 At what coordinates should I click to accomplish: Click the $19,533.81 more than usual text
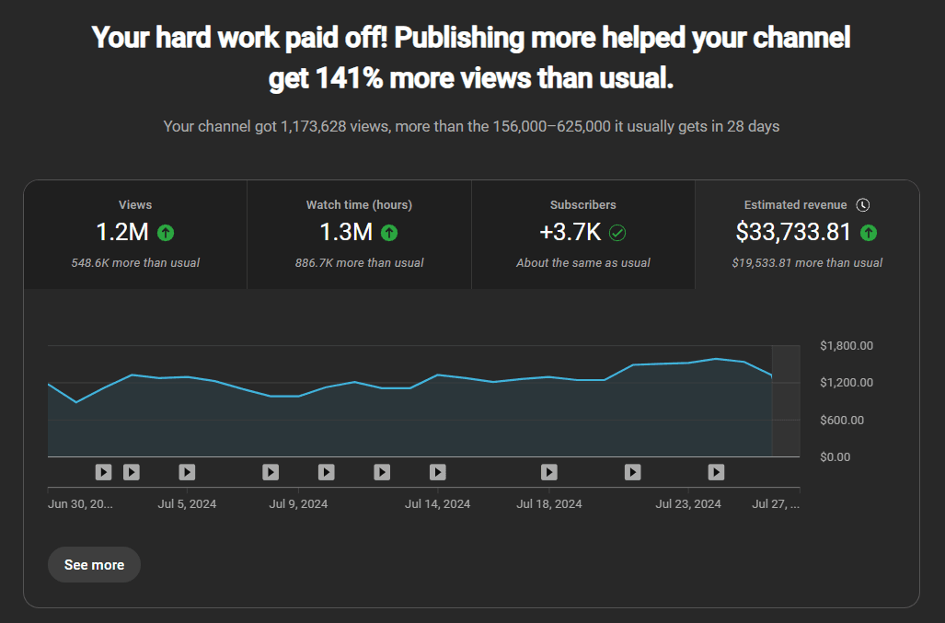tap(807, 263)
